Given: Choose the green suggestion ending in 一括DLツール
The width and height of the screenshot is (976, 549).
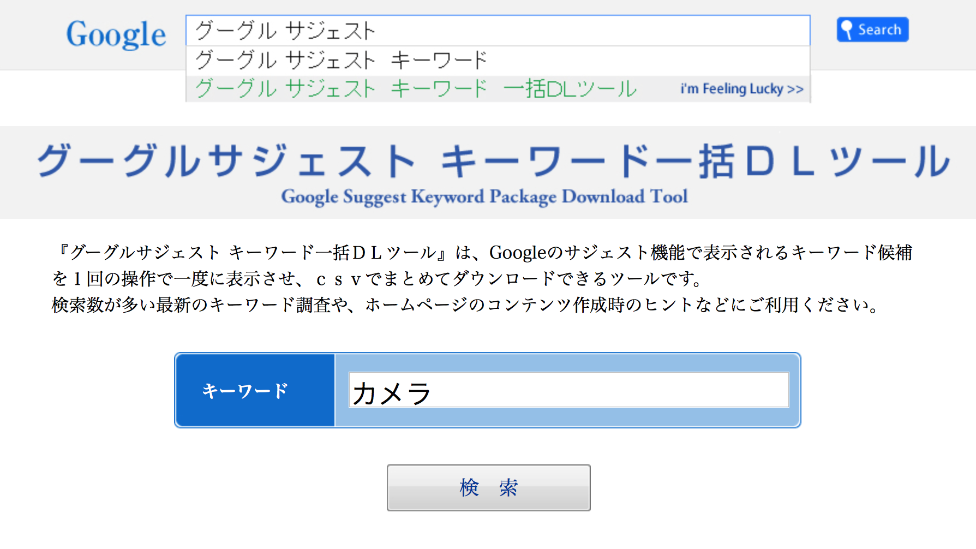Looking at the screenshot, I should (416, 88).
